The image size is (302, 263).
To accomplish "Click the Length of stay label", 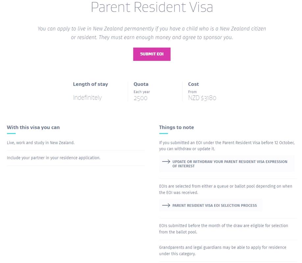I will [90, 84].
